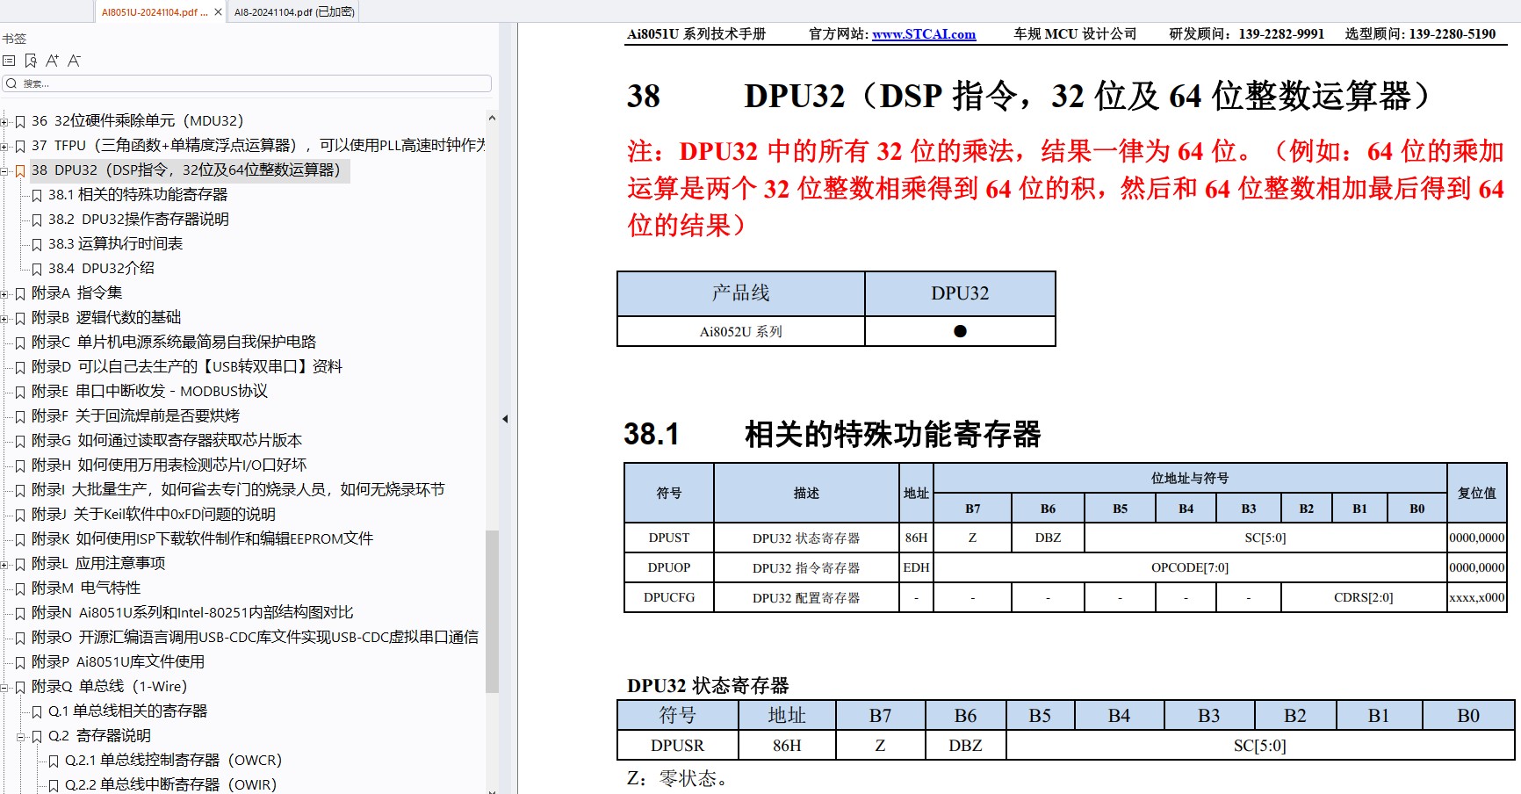The width and height of the screenshot is (1521, 794).
Task: Click the bookmark icon for 附录M 电气特性
Action: tap(20, 589)
